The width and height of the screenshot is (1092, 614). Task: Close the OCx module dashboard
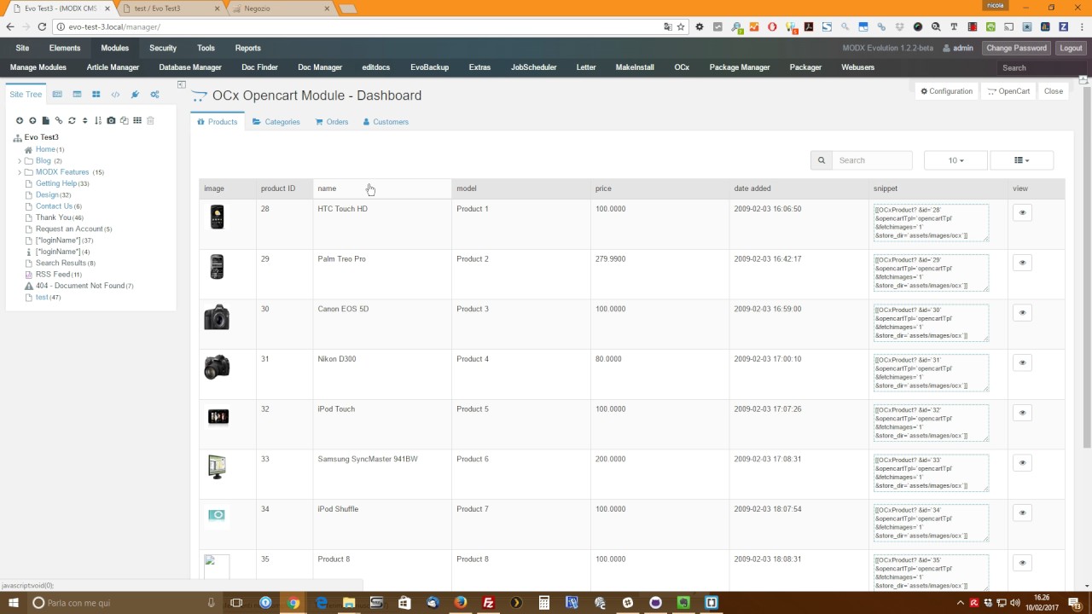pos(1054,91)
